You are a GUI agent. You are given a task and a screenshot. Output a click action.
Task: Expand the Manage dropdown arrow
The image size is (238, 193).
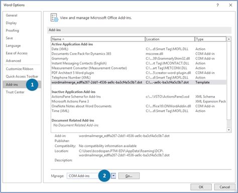113,176
